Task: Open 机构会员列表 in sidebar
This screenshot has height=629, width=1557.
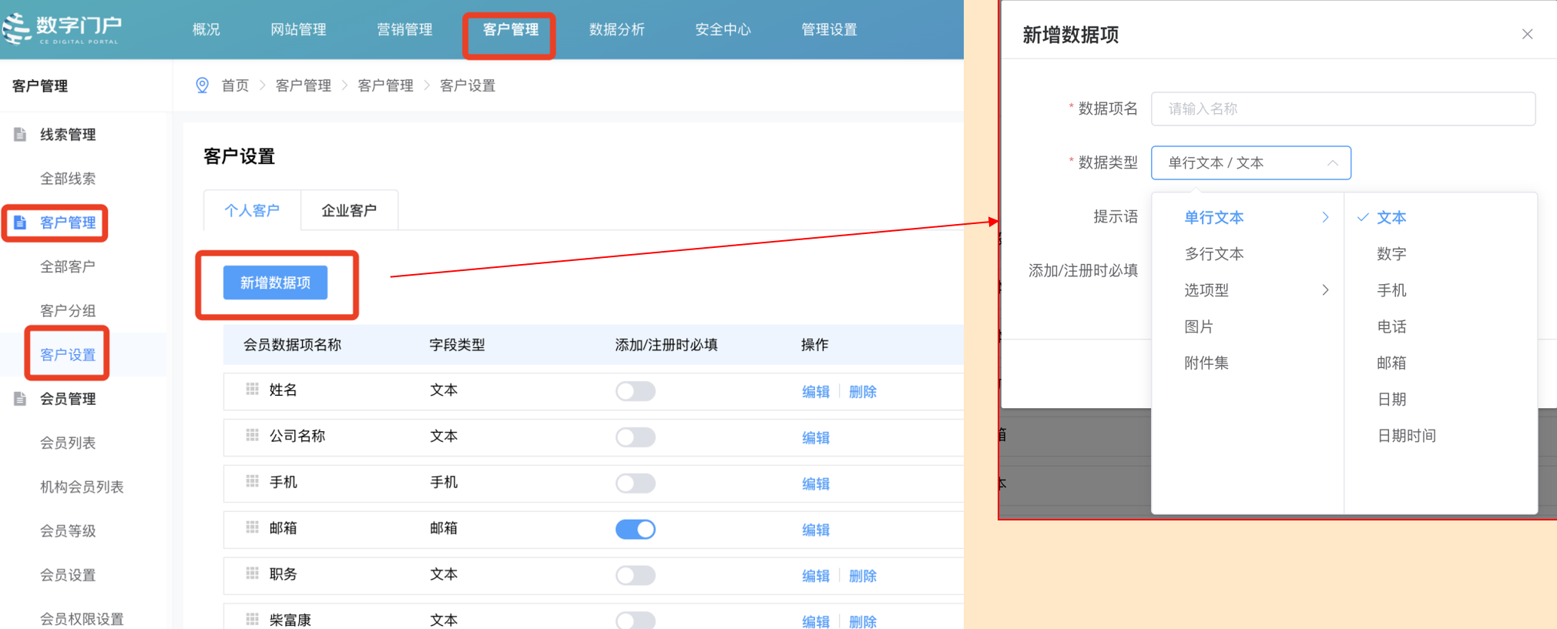Action: coord(82,487)
